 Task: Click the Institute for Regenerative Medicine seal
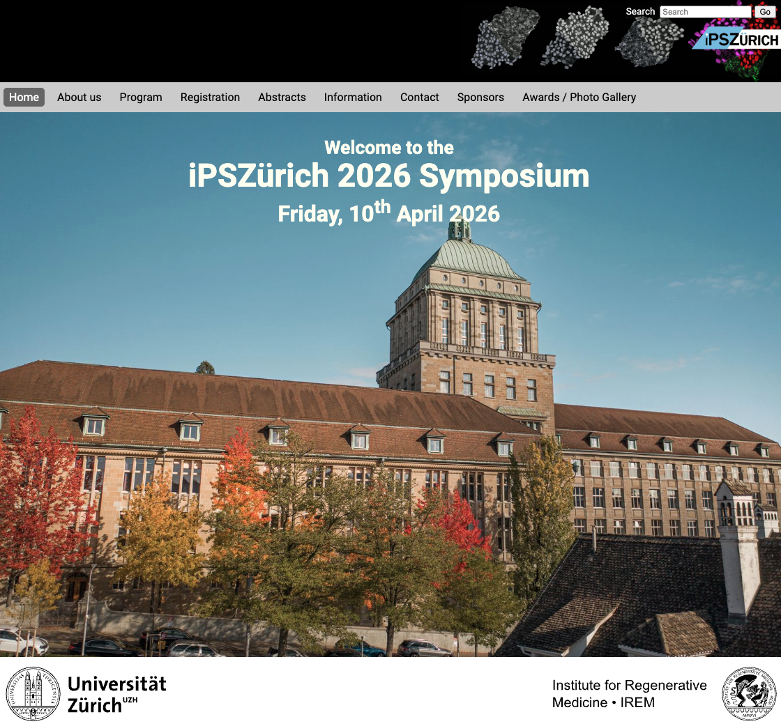tap(749, 693)
